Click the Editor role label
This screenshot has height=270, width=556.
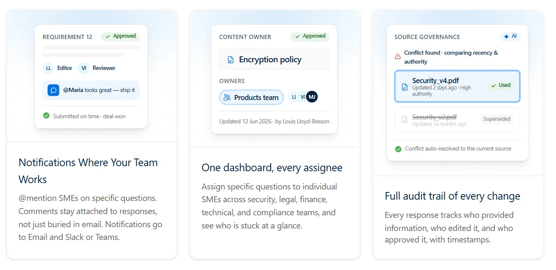[65, 68]
